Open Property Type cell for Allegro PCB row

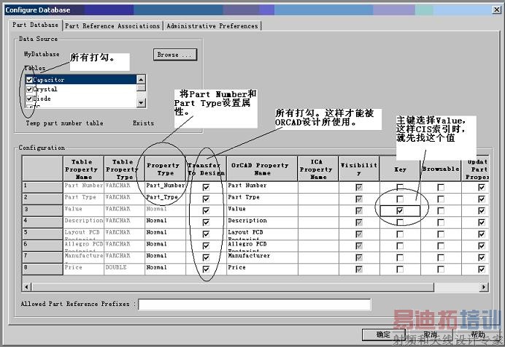pos(165,245)
